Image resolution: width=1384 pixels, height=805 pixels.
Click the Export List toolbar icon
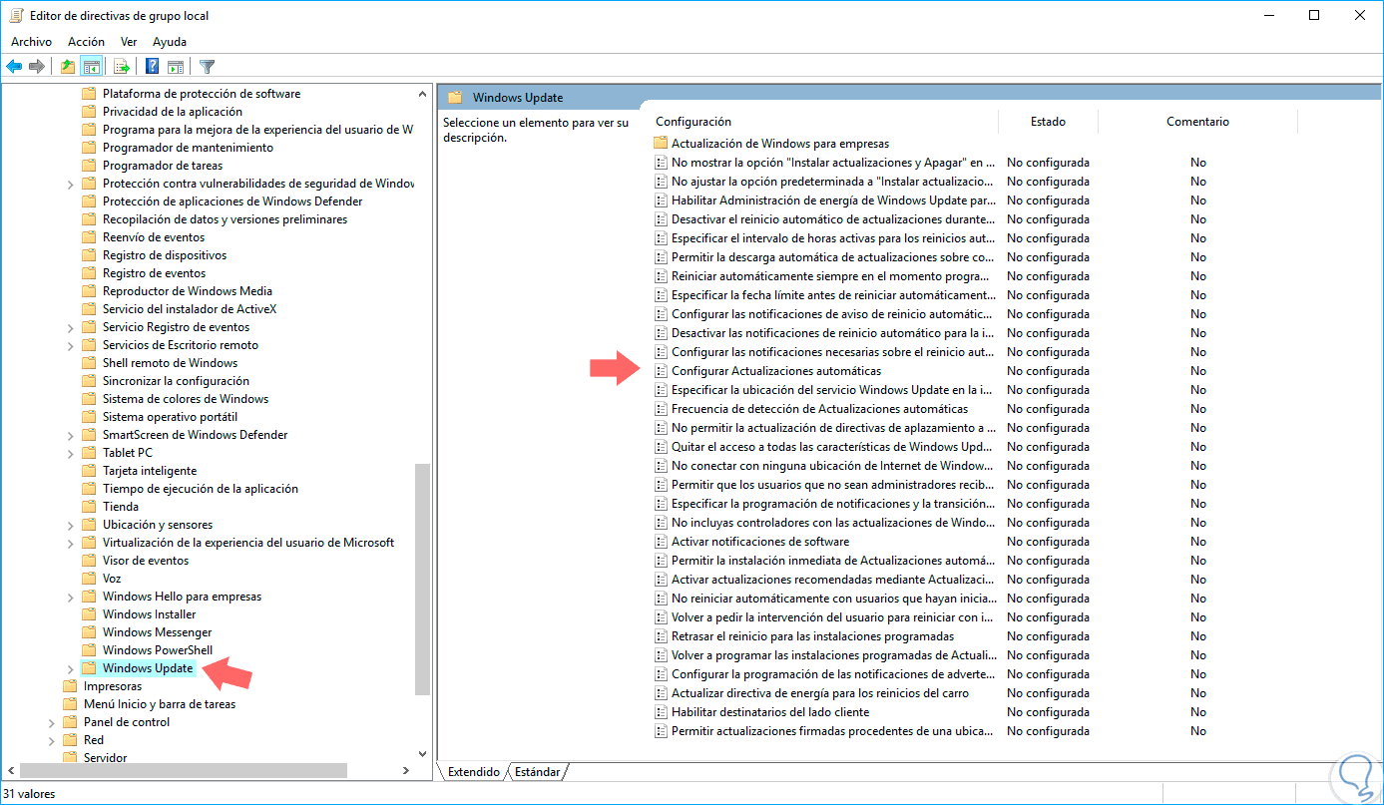point(122,67)
